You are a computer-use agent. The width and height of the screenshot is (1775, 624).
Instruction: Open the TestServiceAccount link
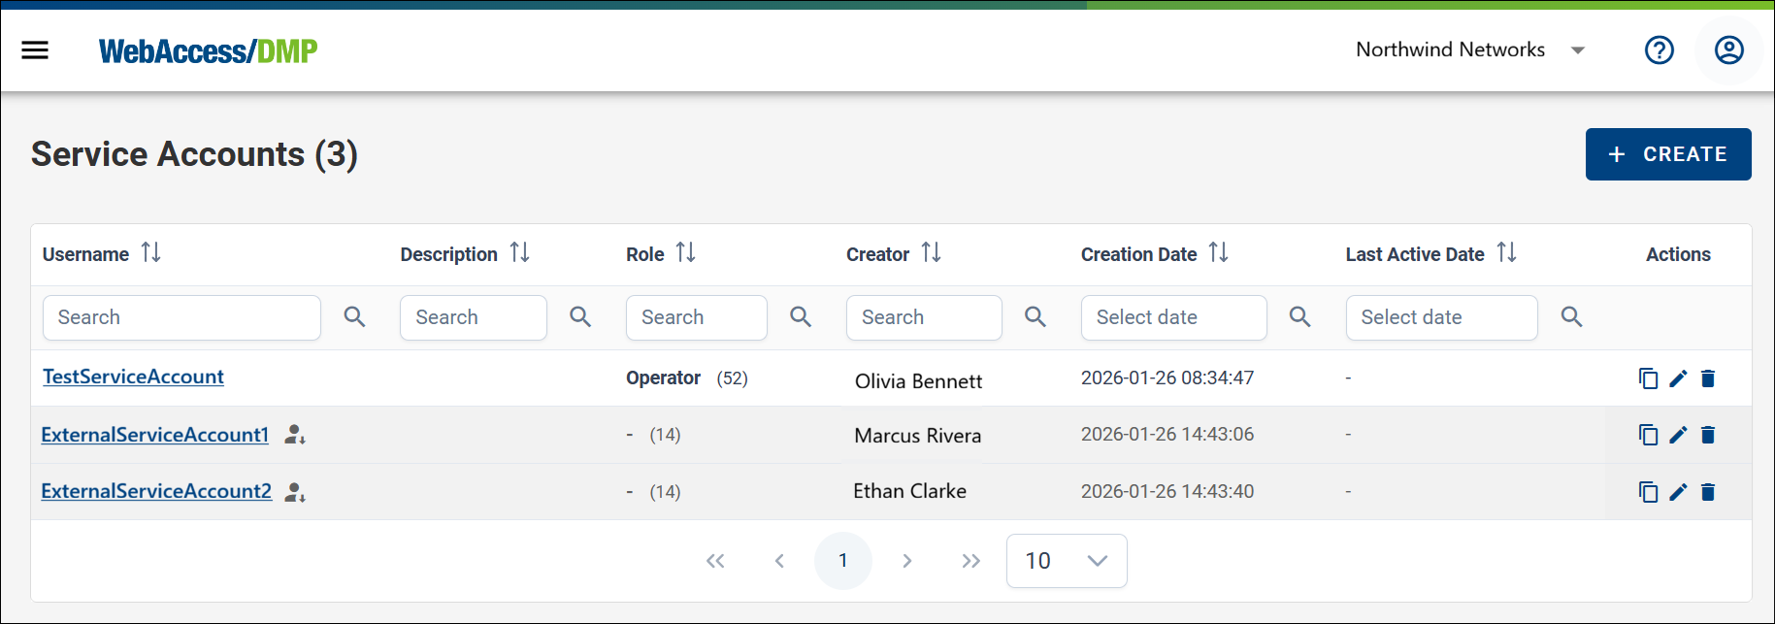pyautogui.click(x=134, y=377)
